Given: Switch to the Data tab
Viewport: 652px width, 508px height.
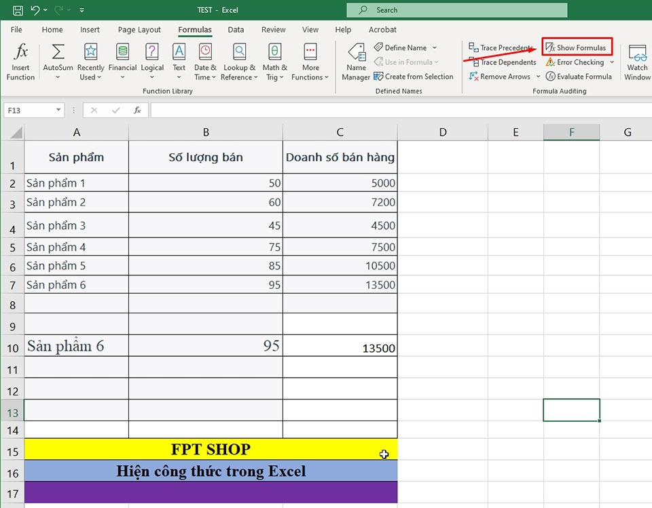Looking at the screenshot, I should coord(236,29).
